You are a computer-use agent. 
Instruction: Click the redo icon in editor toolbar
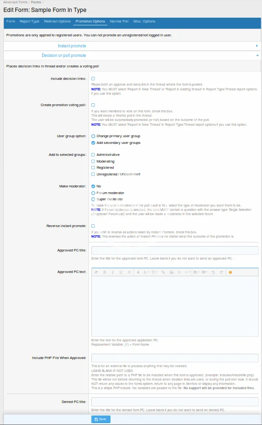click(x=221, y=272)
